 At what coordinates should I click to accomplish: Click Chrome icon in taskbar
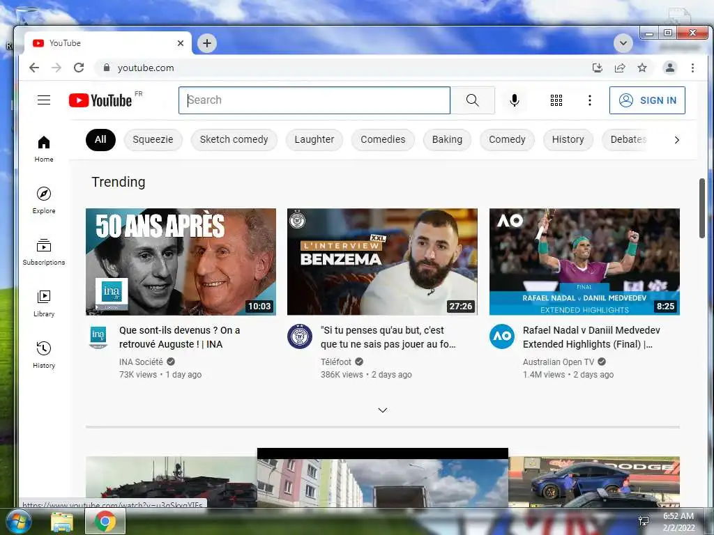[105, 521]
